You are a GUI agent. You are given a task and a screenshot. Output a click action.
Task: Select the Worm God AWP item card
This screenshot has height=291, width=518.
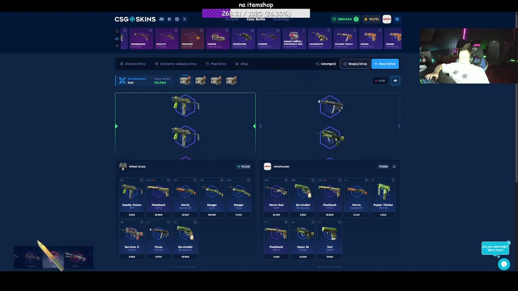coord(276,198)
